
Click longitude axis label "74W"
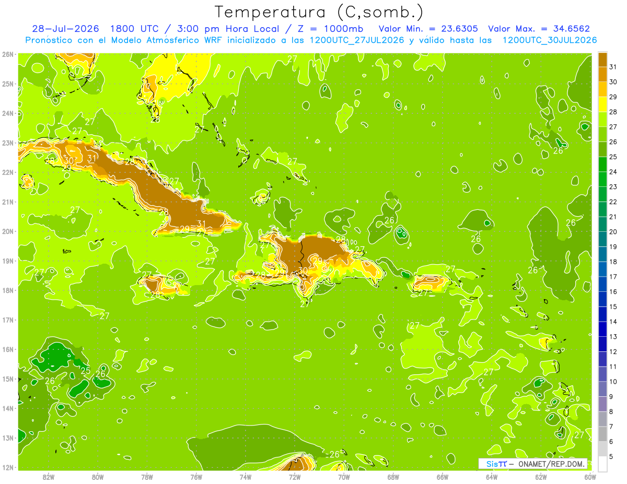coord(245,477)
